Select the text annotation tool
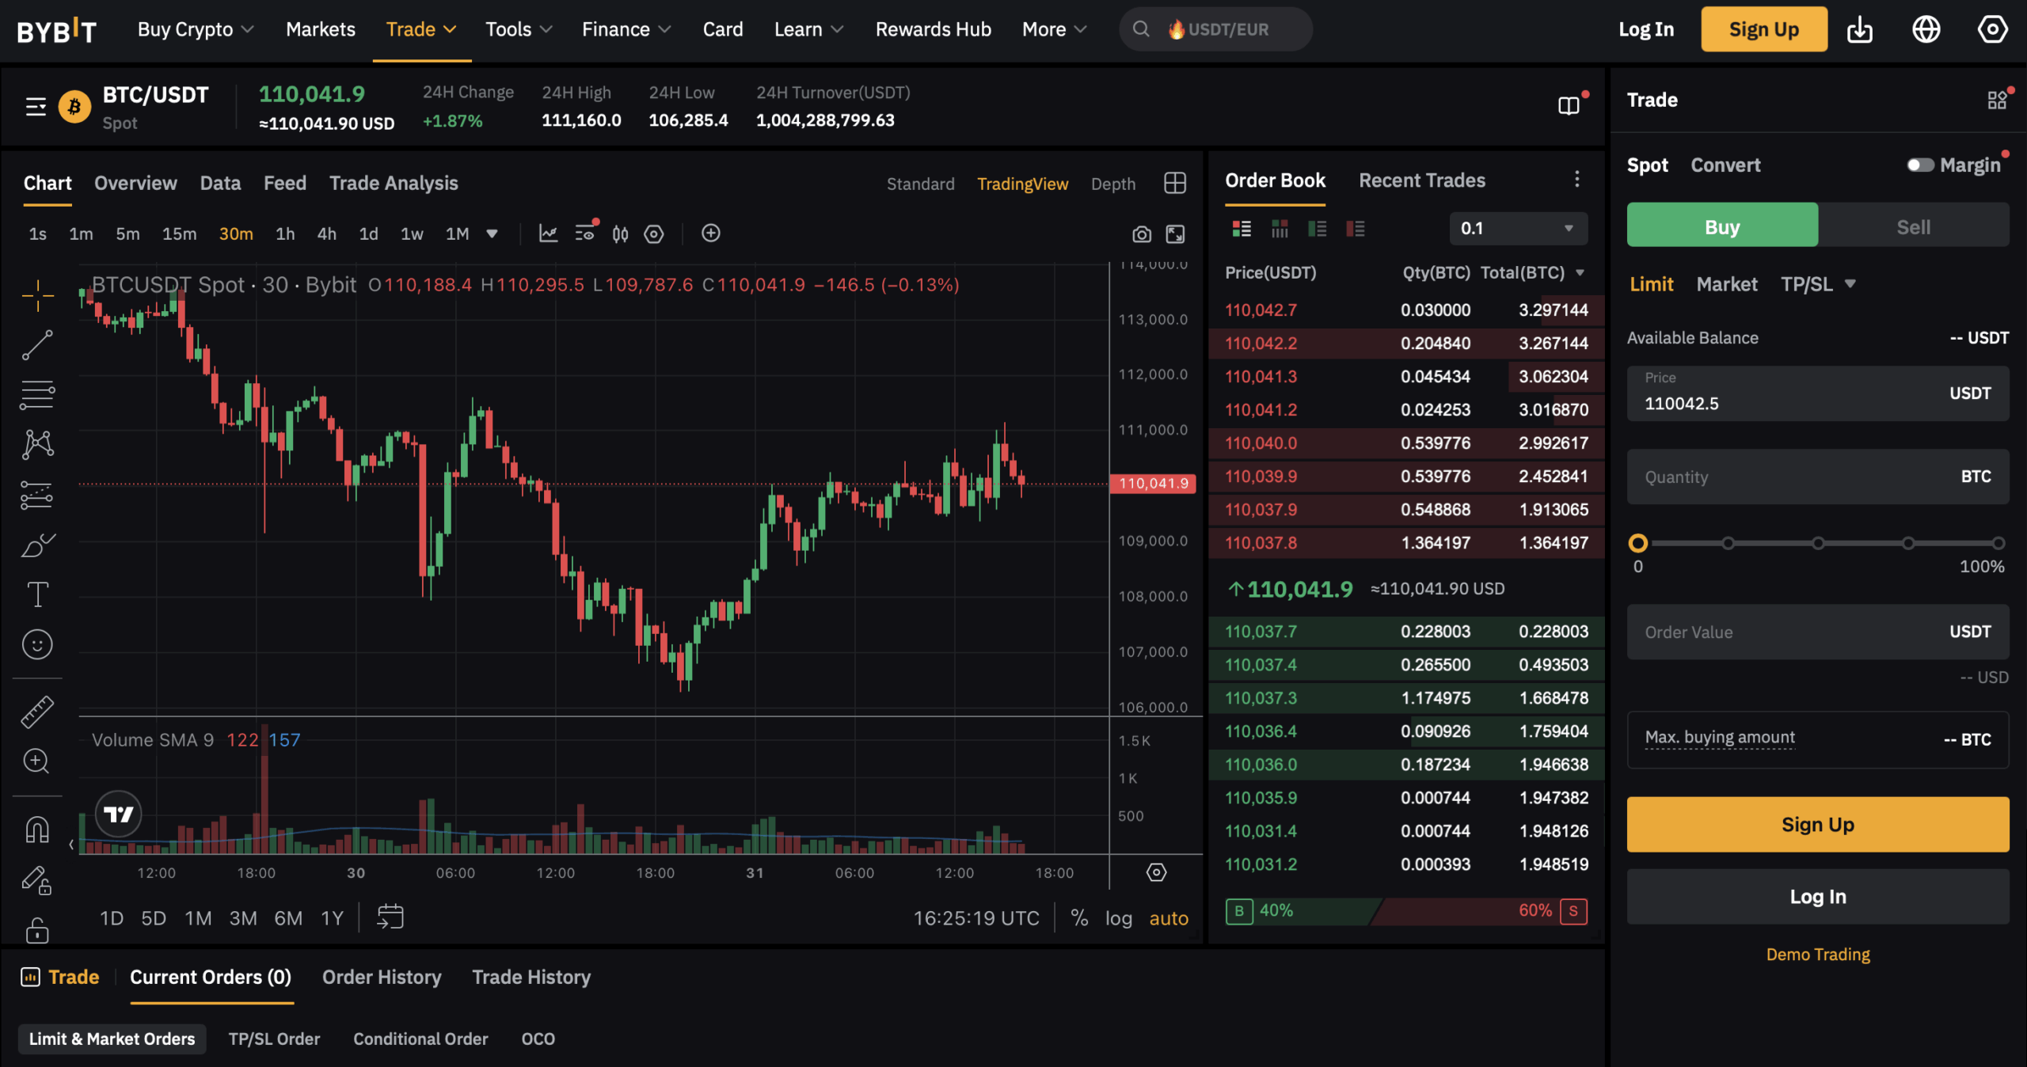This screenshot has width=2027, height=1067. 37,594
